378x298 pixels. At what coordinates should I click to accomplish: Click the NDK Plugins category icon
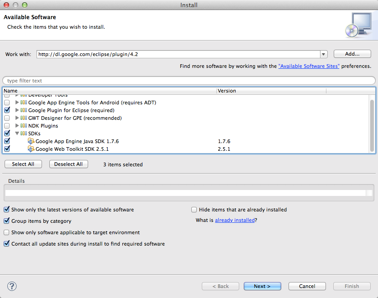24,126
